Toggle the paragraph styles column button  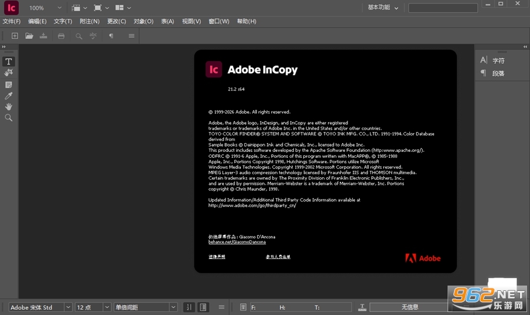[x=203, y=307]
